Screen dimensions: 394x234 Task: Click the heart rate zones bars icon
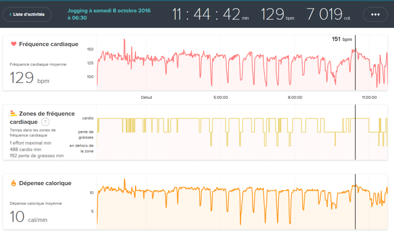[x=14, y=113]
